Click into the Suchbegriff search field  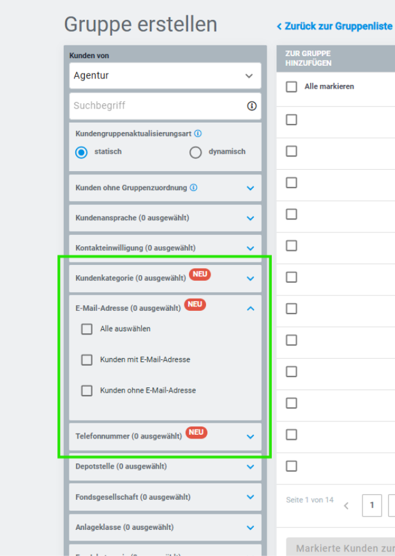[x=156, y=106]
